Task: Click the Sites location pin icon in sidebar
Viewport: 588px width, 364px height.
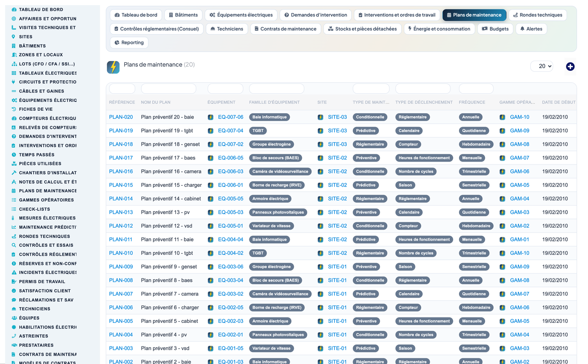Action: click(14, 37)
